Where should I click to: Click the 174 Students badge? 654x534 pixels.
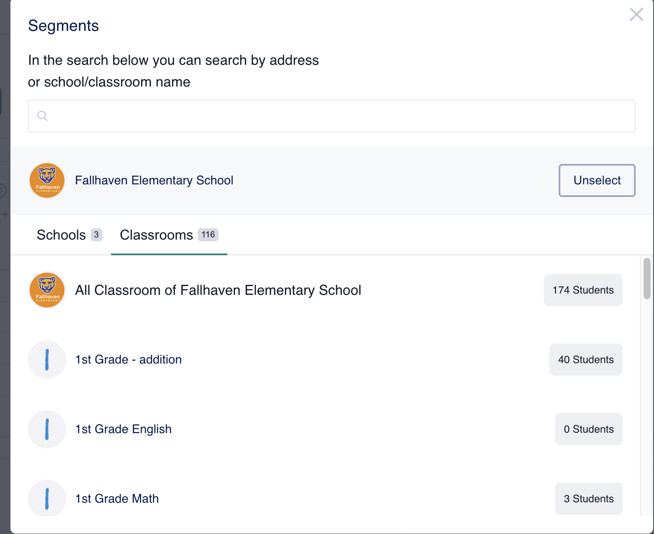583,290
